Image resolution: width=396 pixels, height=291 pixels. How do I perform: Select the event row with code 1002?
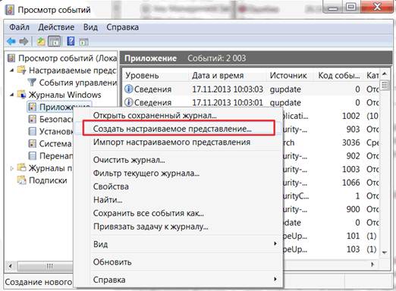(331, 116)
